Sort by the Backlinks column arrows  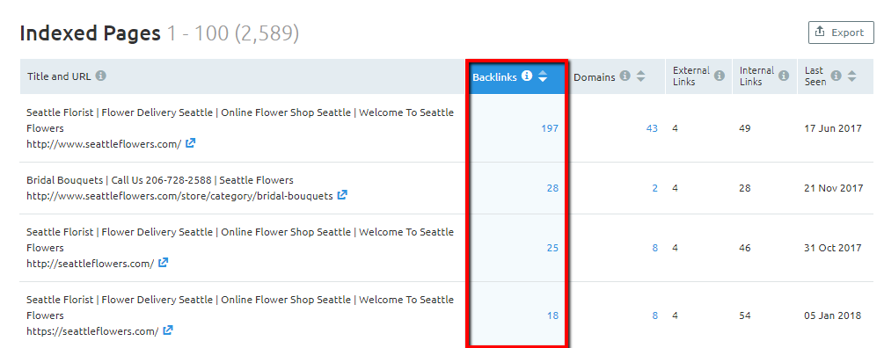(x=543, y=76)
